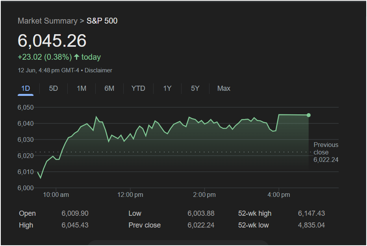Open the Market Summary breadcrumb link
Image resolution: width=367 pixels, height=246 pixels.
pos(48,21)
